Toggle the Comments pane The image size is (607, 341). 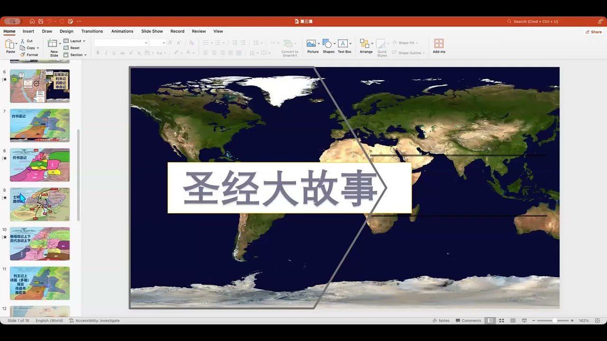point(468,321)
